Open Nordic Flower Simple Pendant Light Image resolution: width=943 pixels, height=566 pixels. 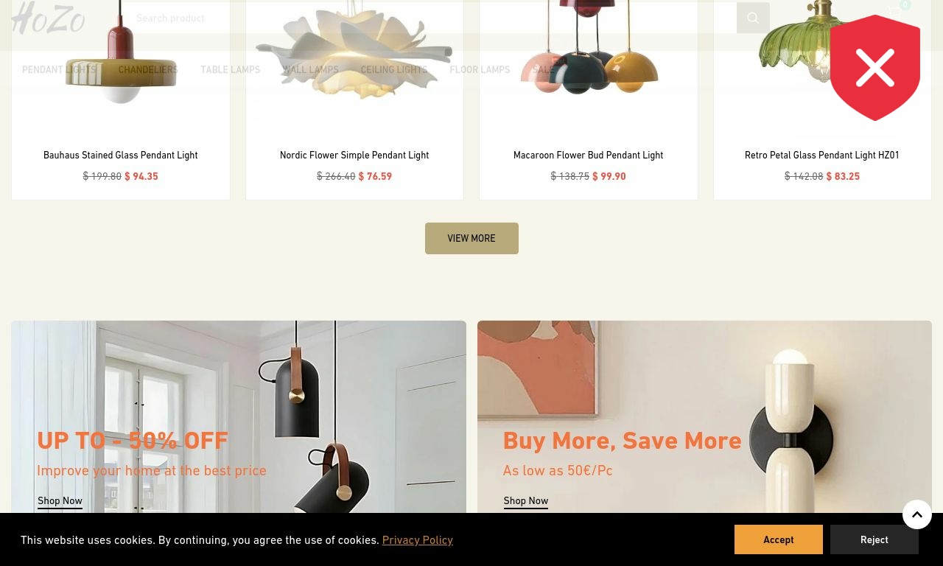(354, 155)
